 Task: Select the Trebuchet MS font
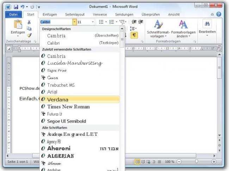(80, 85)
